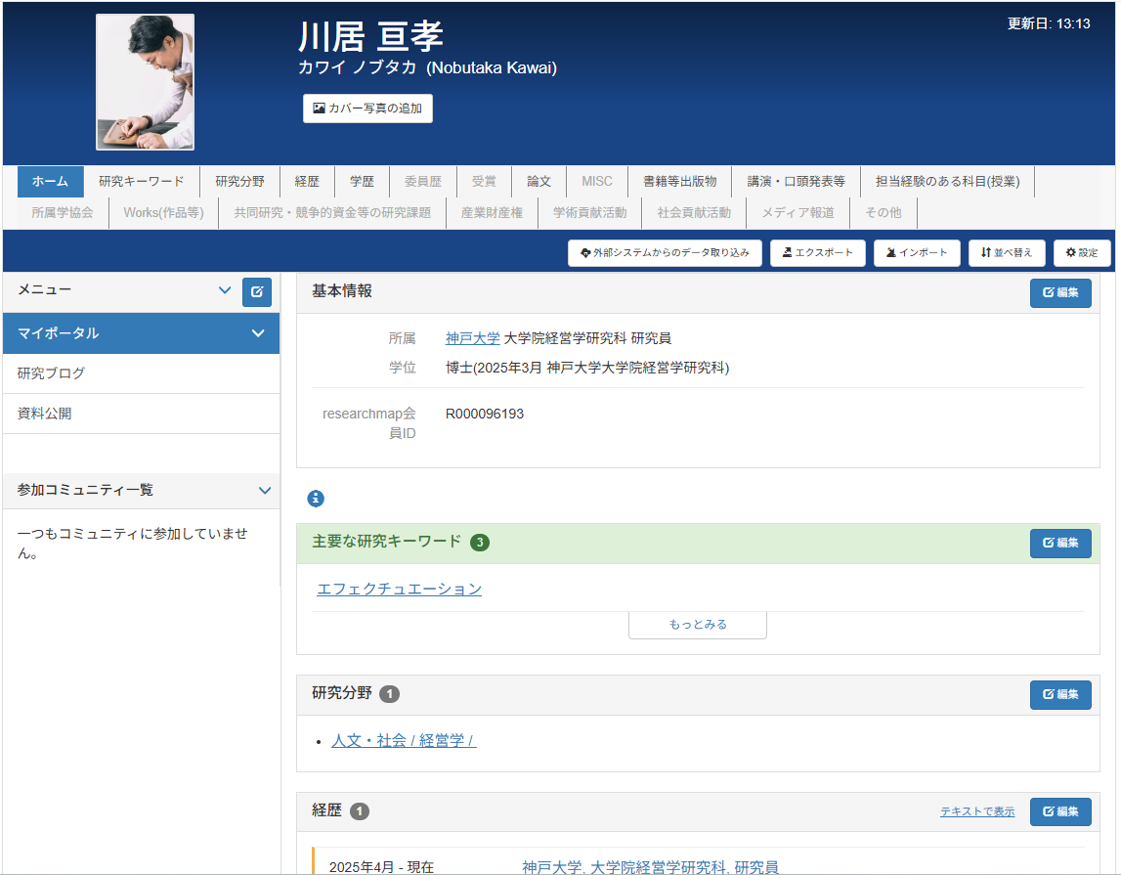Viewport: 1121px width, 875px height.
Task: Select 研究ブログ in sidebar menu
Action: [51, 373]
